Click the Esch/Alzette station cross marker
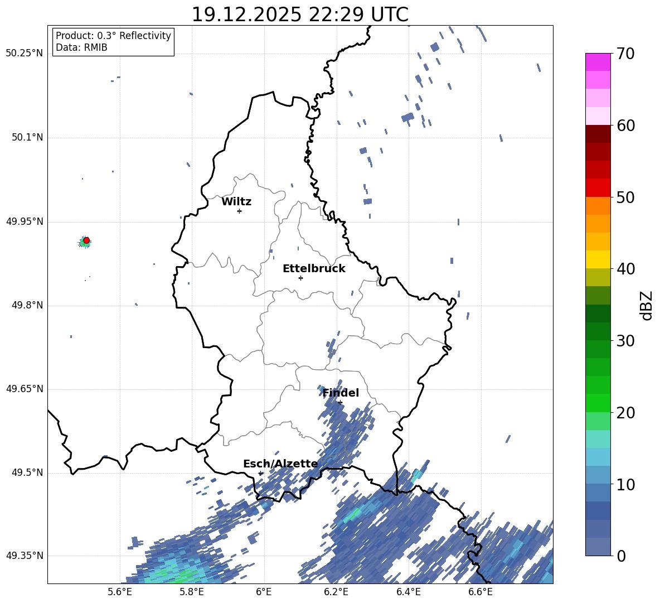 [x=260, y=473]
